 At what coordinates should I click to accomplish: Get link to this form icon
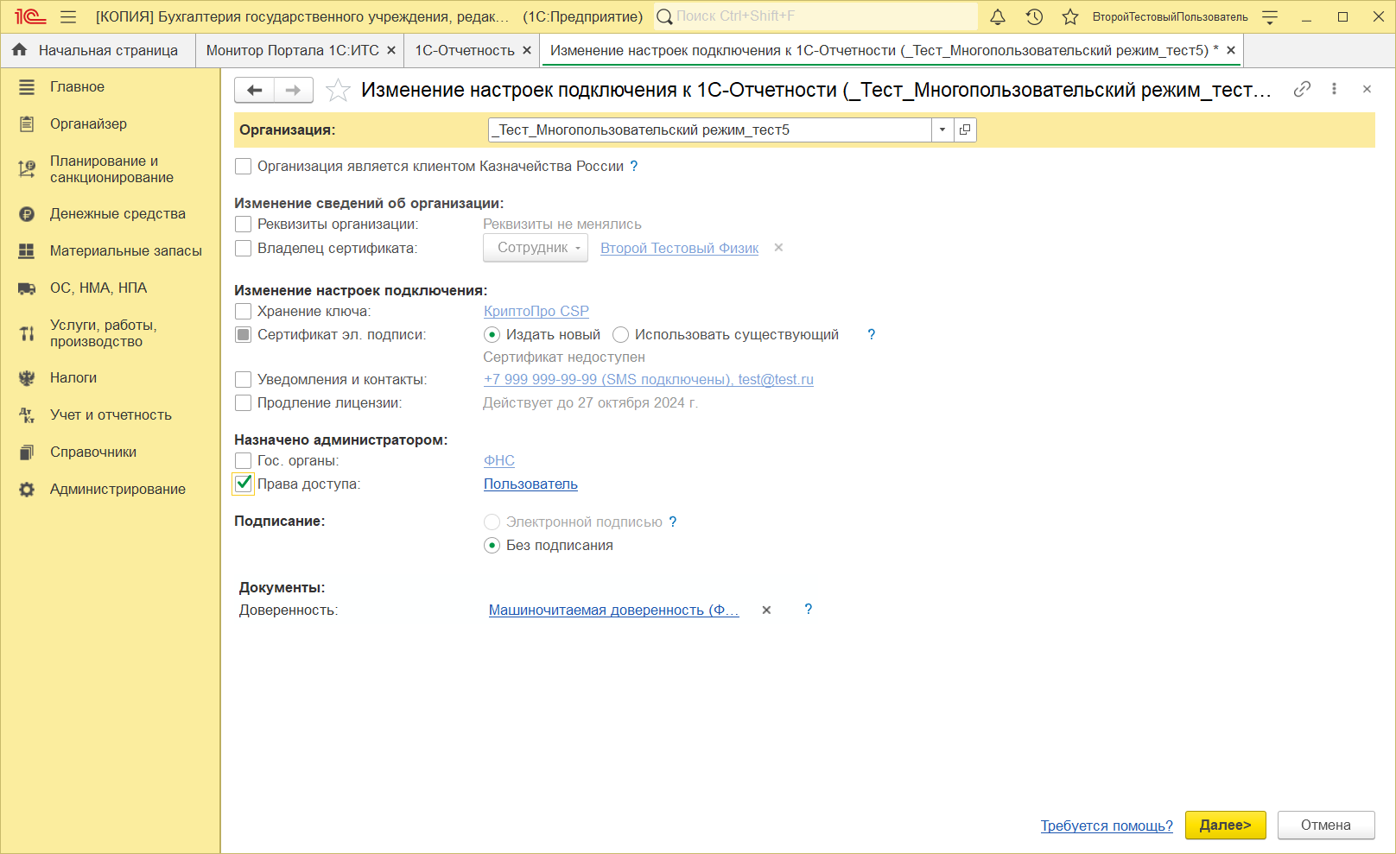tap(1302, 89)
